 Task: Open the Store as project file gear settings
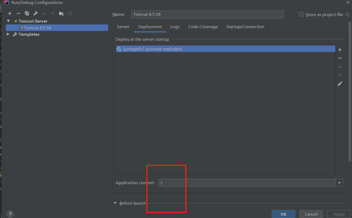(x=348, y=15)
